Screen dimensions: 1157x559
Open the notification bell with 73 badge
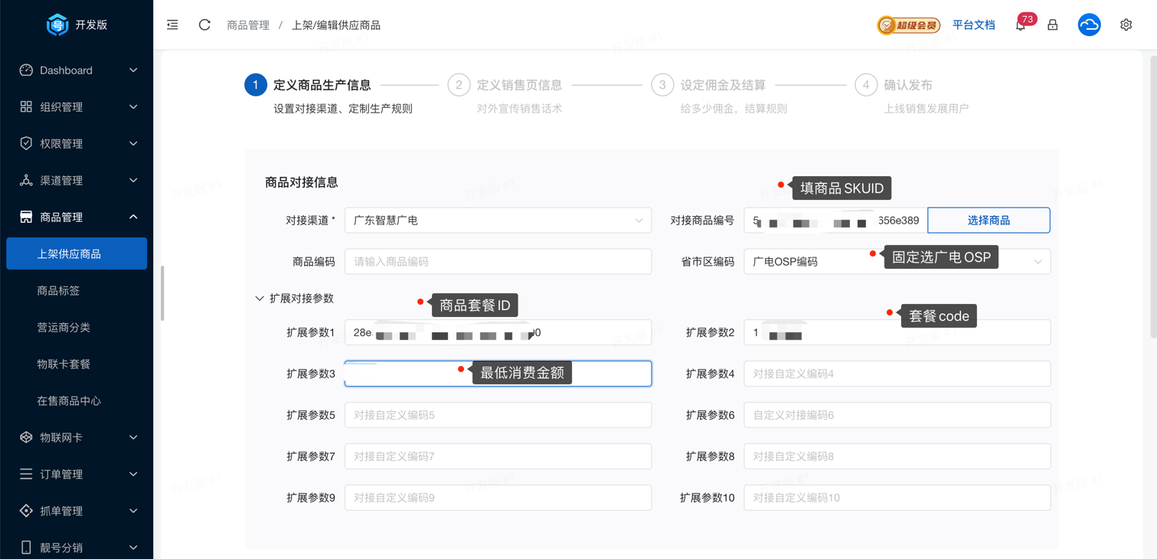coord(1021,25)
